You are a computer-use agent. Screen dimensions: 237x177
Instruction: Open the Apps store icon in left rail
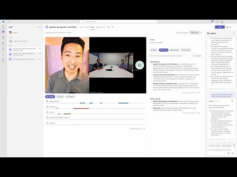click(3, 60)
